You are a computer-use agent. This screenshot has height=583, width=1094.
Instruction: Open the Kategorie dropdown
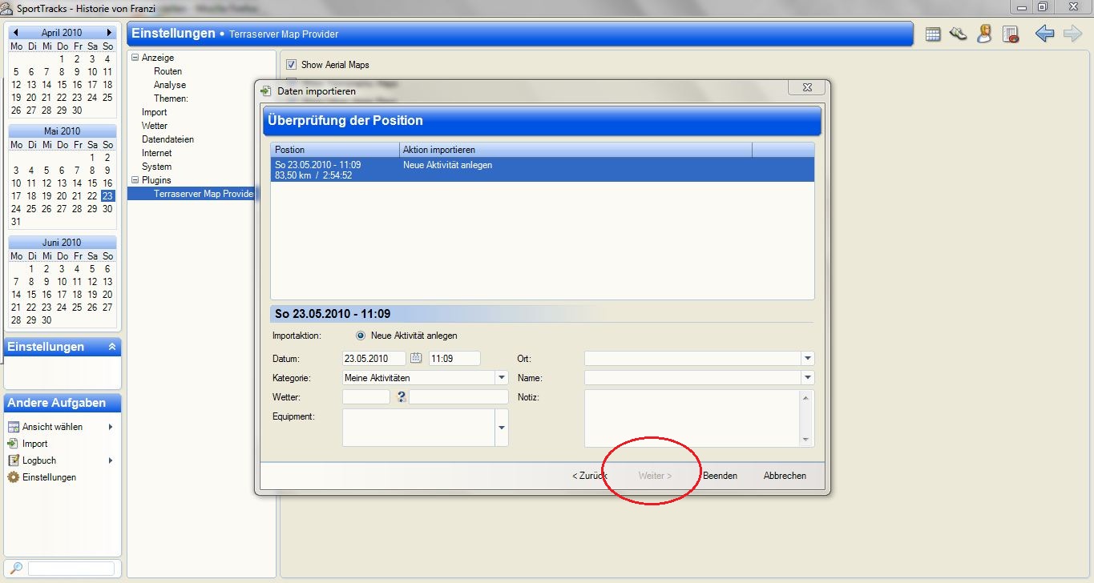[x=502, y=378]
